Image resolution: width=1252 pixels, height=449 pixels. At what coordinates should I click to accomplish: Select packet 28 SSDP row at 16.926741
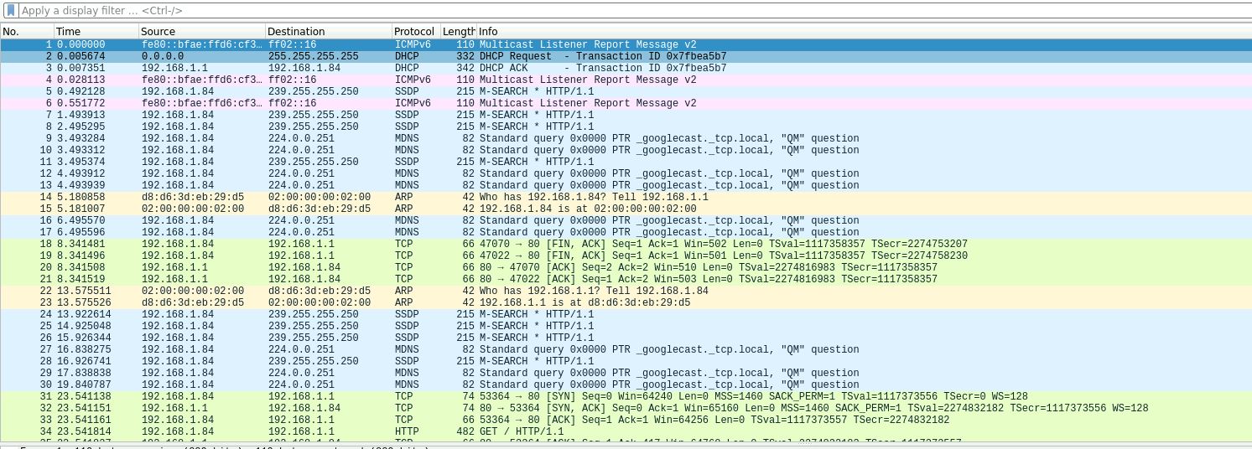click(x=626, y=361)
